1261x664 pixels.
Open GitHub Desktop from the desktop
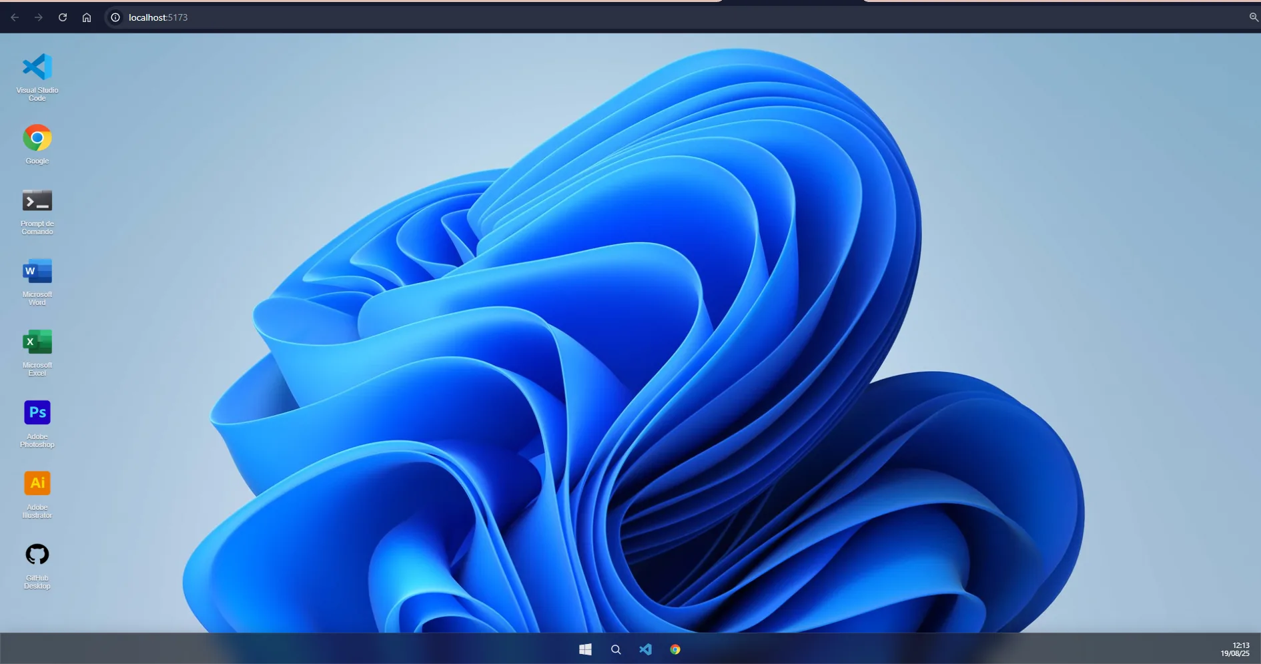coord(37,563)
